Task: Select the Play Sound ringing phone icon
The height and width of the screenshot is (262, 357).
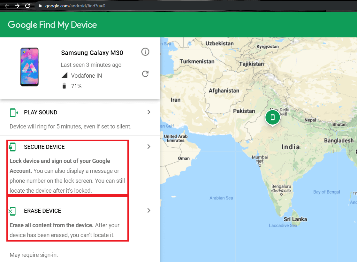Action: pyautogui.click(x=12, y=112)
